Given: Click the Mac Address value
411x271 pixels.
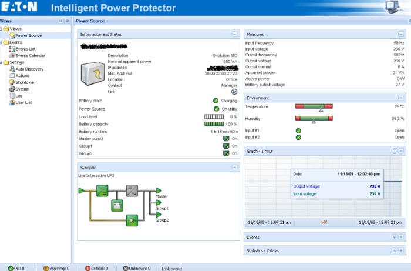Looking at the screenshot, I should pos(221,73).
